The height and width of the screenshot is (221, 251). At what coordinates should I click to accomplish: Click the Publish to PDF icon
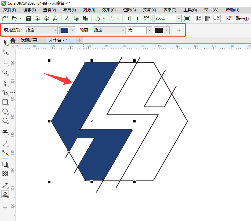coord(147,19)
